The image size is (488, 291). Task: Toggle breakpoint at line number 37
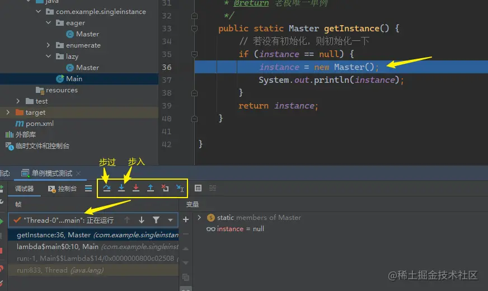point(167,80)
